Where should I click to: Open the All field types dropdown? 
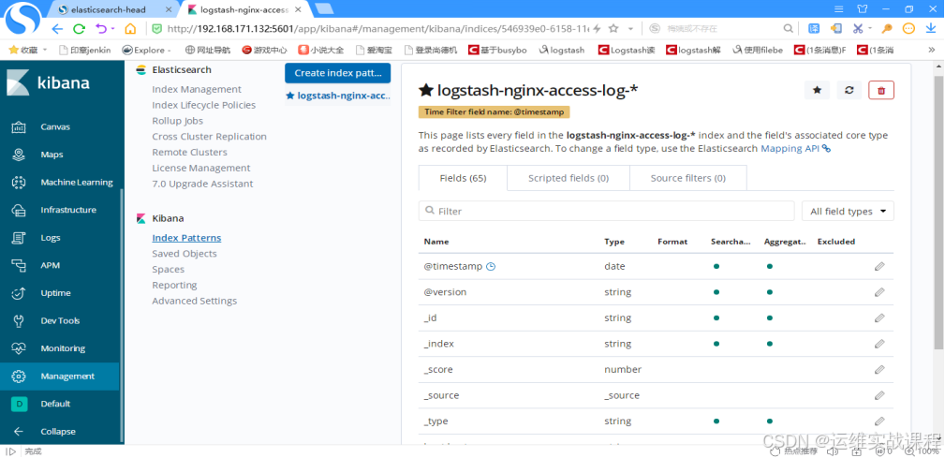(x=848, y=212)
